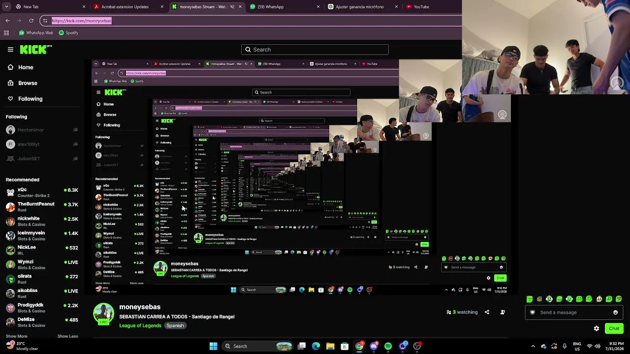The width and height of the screenshot is (630, 354).
Task: Open chat settings gear beside the Chat button
Action: (x=597, y=328)
